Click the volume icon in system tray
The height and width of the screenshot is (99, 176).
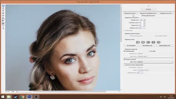(x=161, y=97)
